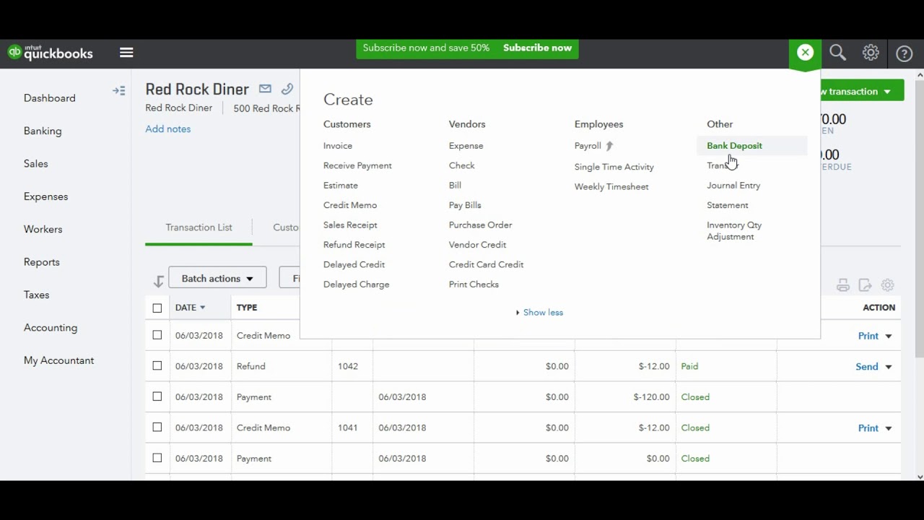
Task: Select Purchase Order
Action: pyautogui.click(x=480, y=225)
